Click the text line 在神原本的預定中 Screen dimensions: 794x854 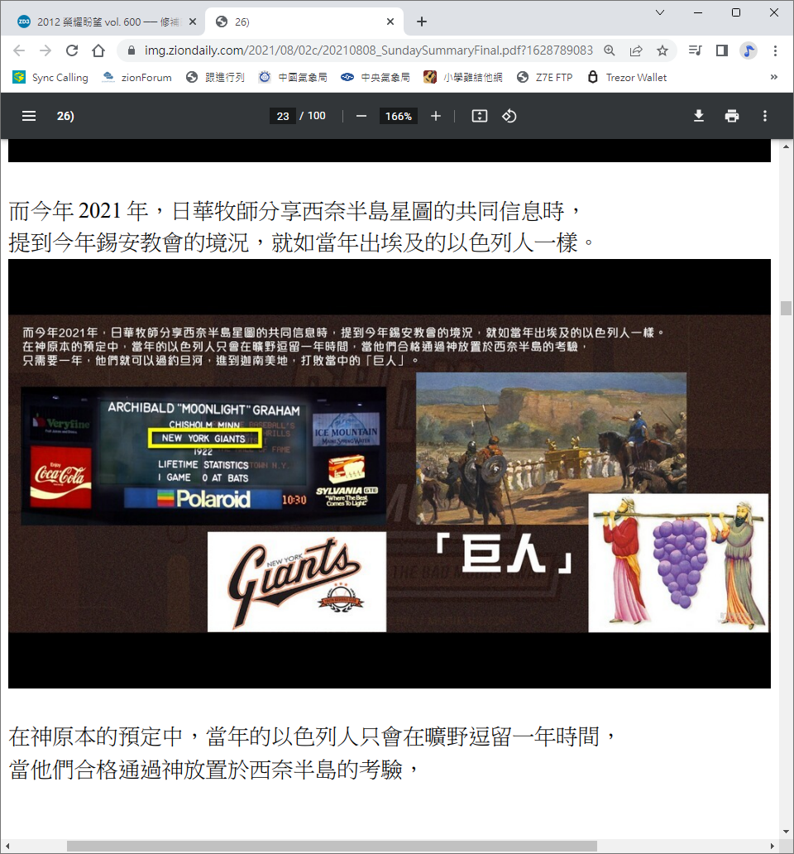click(x=313, y=736)
